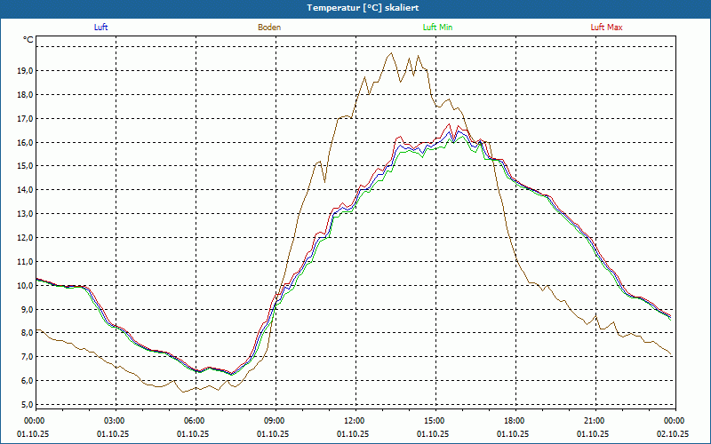This screenshot has height=444, width=711.
Task: Select the 03:00 time axis marker
Action: click(115, 420)
